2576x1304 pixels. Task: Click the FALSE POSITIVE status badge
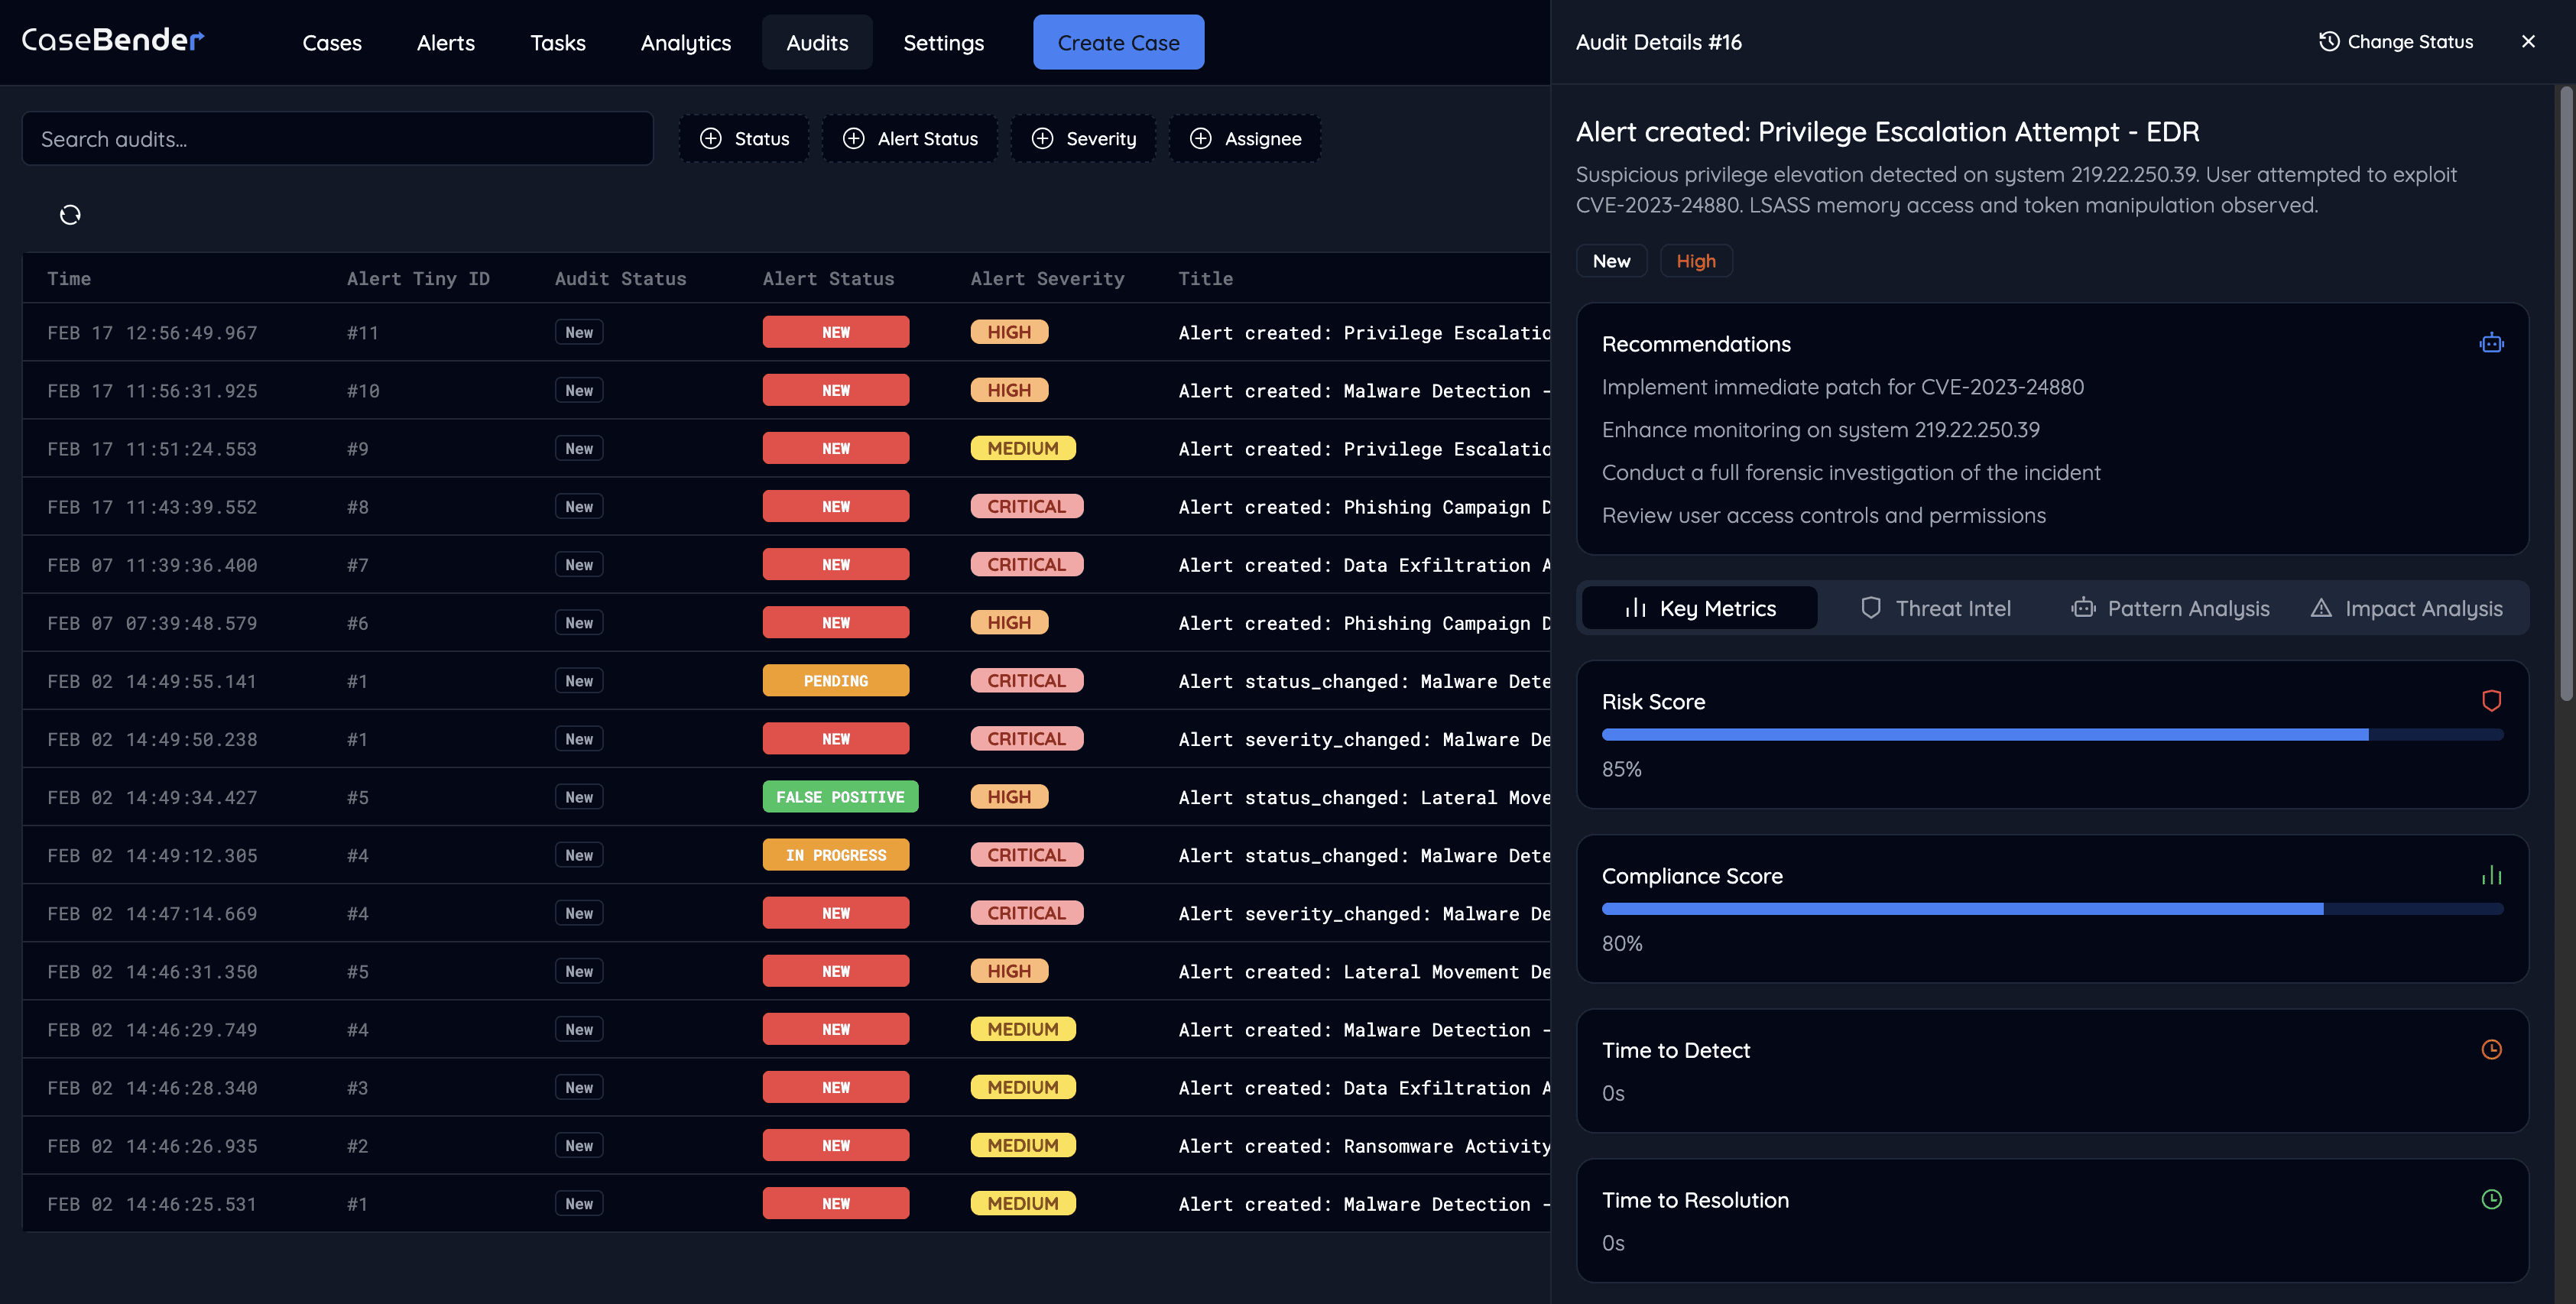(840, 797)
